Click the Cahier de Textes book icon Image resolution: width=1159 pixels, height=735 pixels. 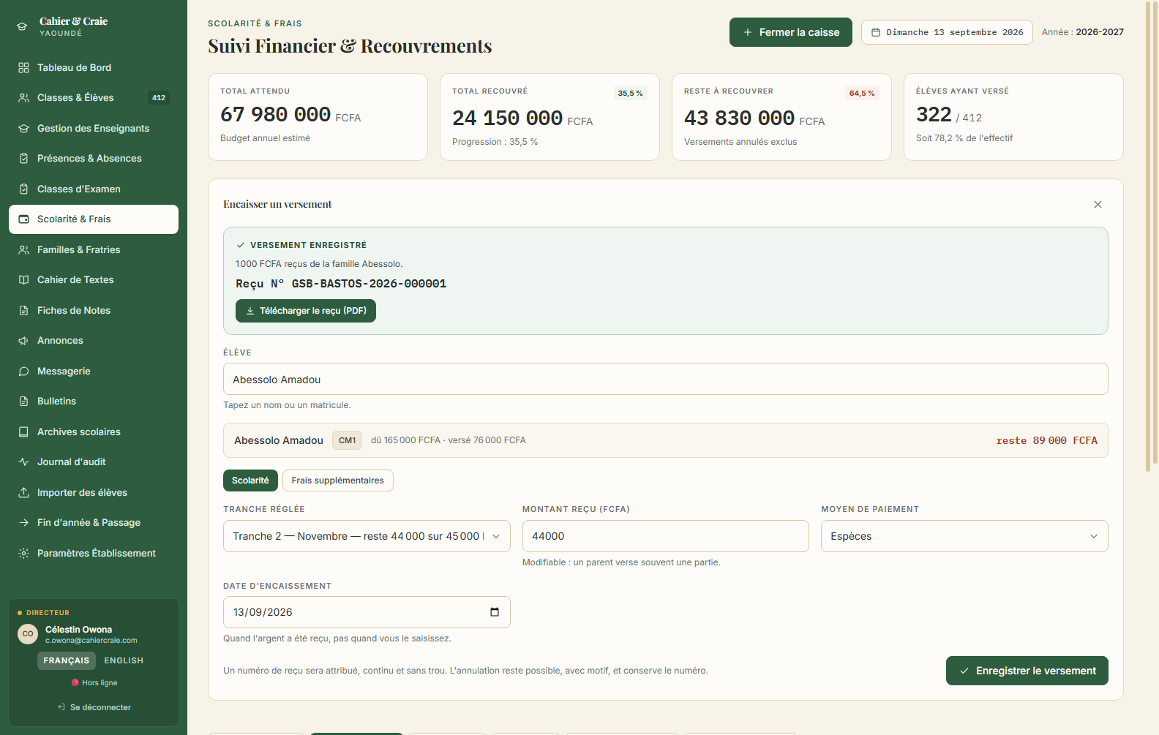click(x=23, y=280)
